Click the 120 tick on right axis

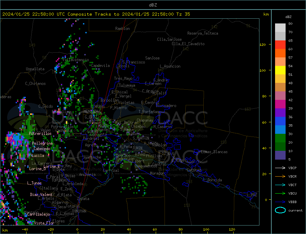(263, 44)
